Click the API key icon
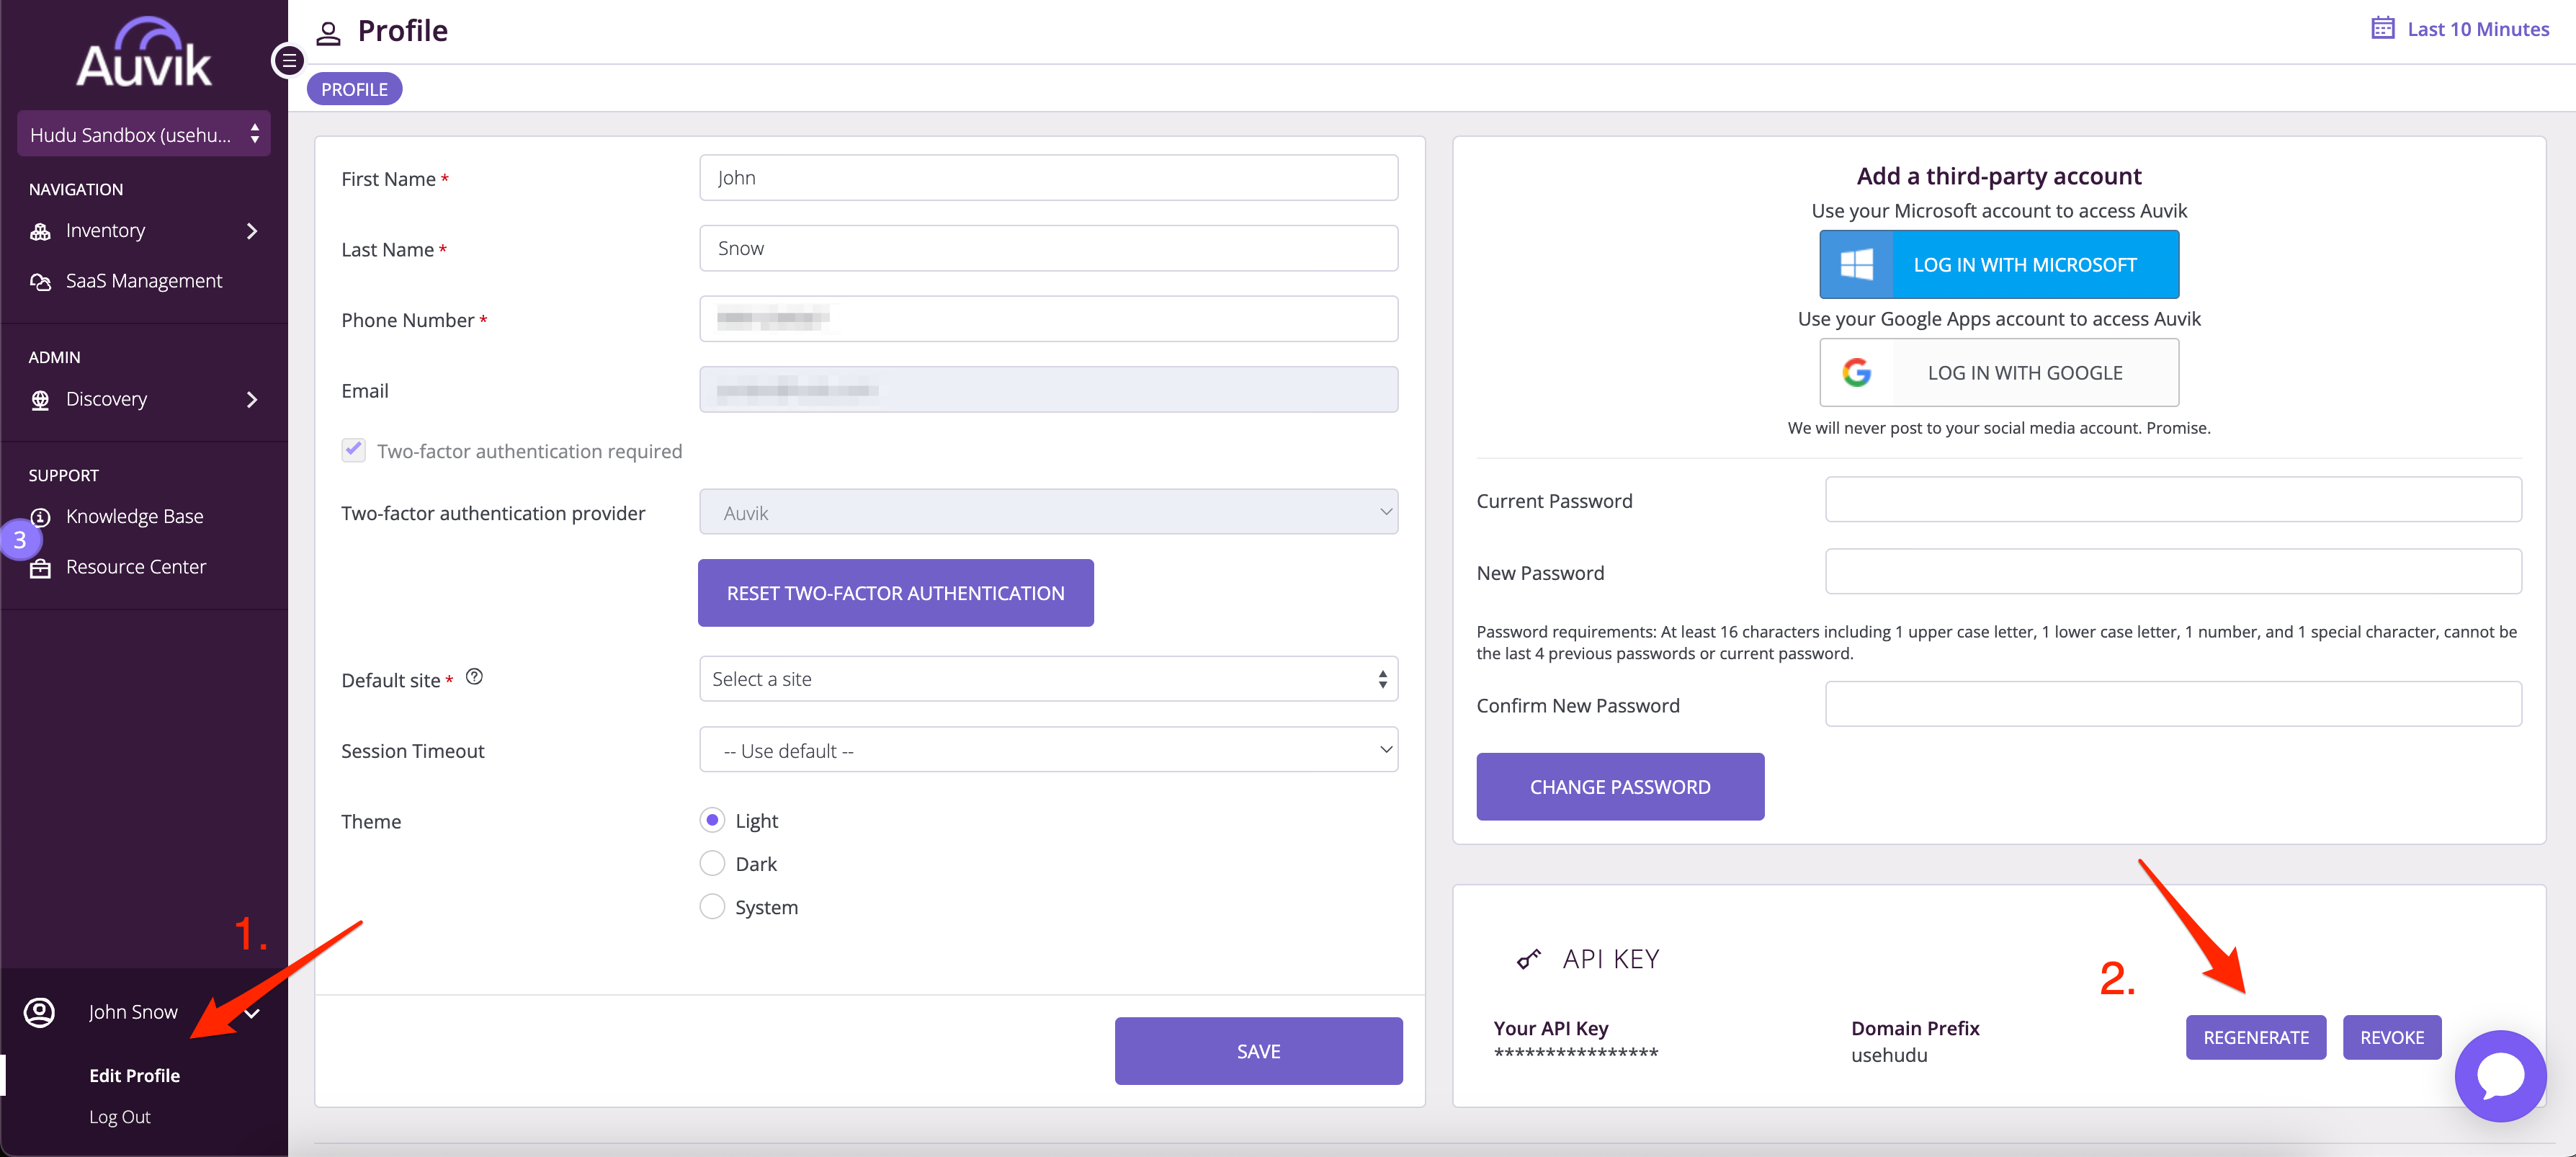The width and height of the screenshot is (2576, 1157). click(x=1529, y=959)
